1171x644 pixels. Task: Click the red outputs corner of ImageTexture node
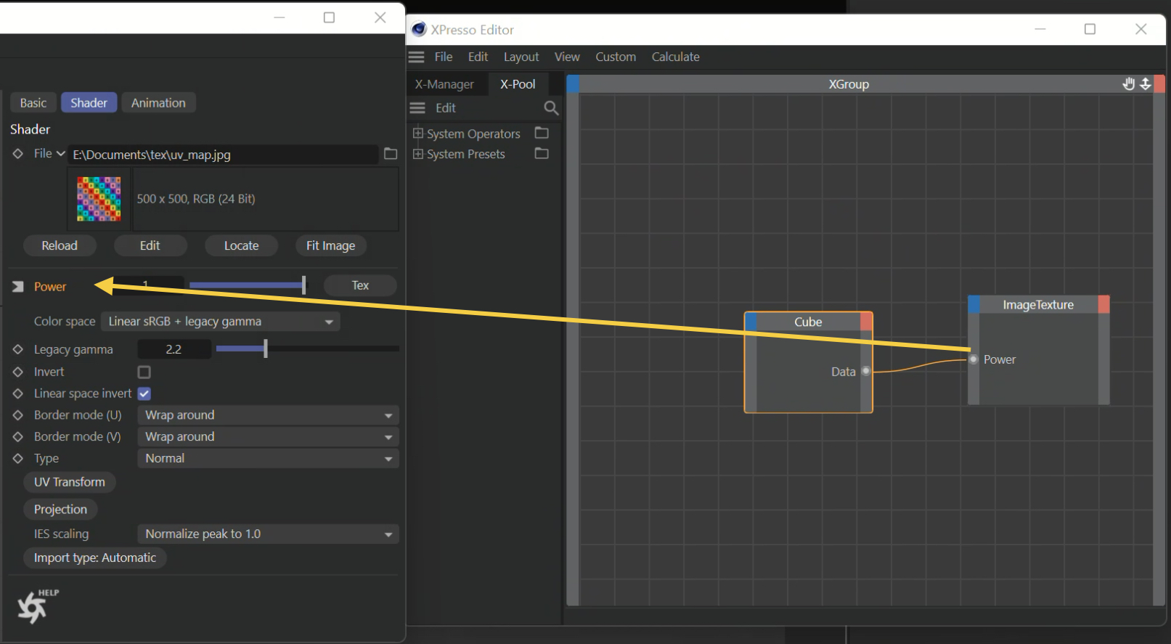1103,304
